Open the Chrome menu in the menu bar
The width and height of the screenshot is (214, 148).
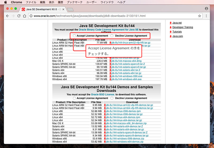coord(17,2)
